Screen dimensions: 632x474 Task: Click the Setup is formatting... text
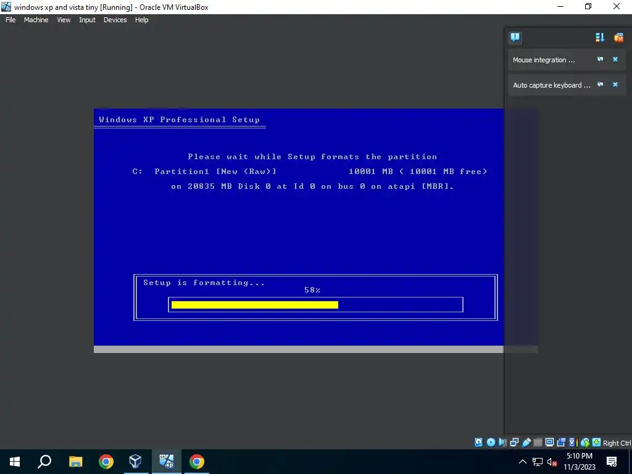204,283
